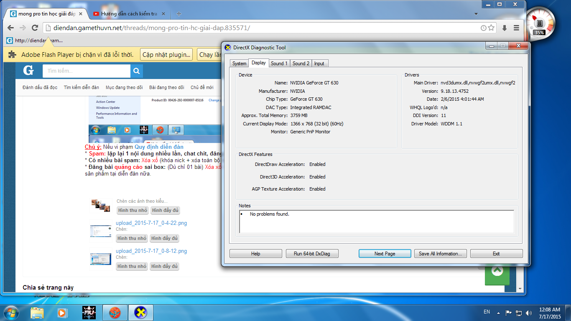The width and height of the screenshot is (571, 321).
Task: Open Mục đang theo dõi link
Action: pyautogui.click(x=124, y=87)
